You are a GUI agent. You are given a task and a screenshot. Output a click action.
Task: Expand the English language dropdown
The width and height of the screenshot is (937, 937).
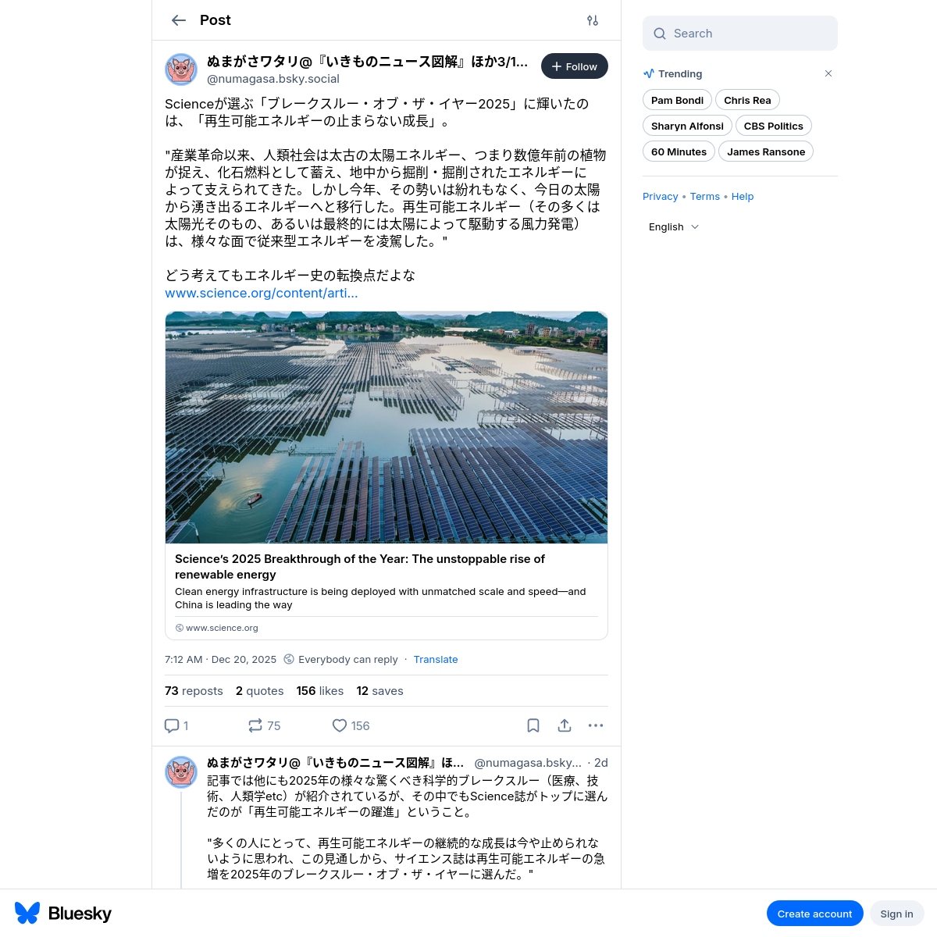[674, 226]
